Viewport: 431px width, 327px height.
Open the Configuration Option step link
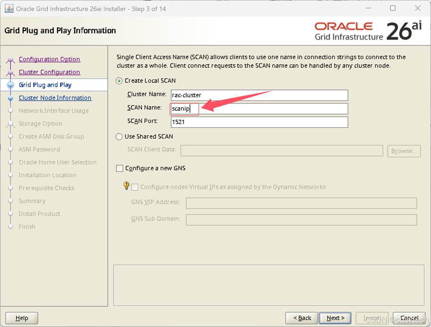coord(50,59)
